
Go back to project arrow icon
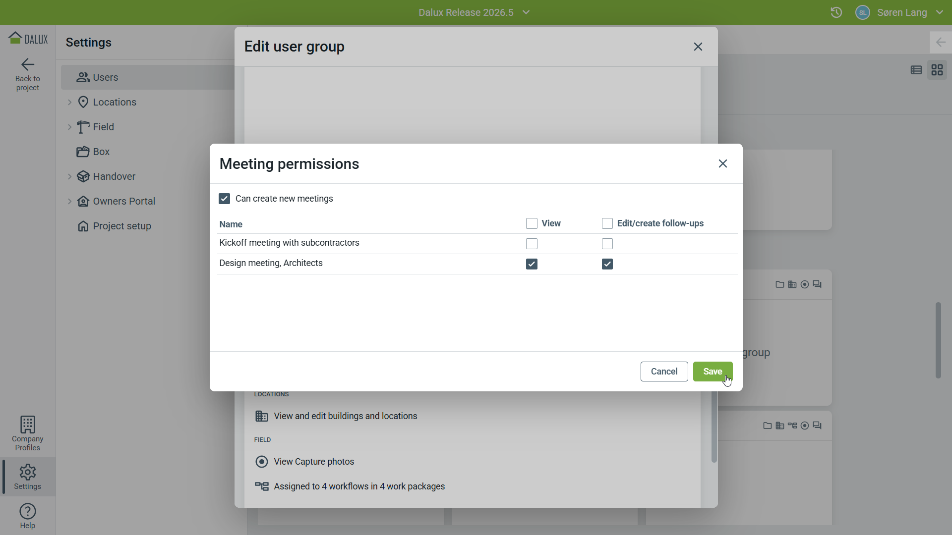[28, 64]
